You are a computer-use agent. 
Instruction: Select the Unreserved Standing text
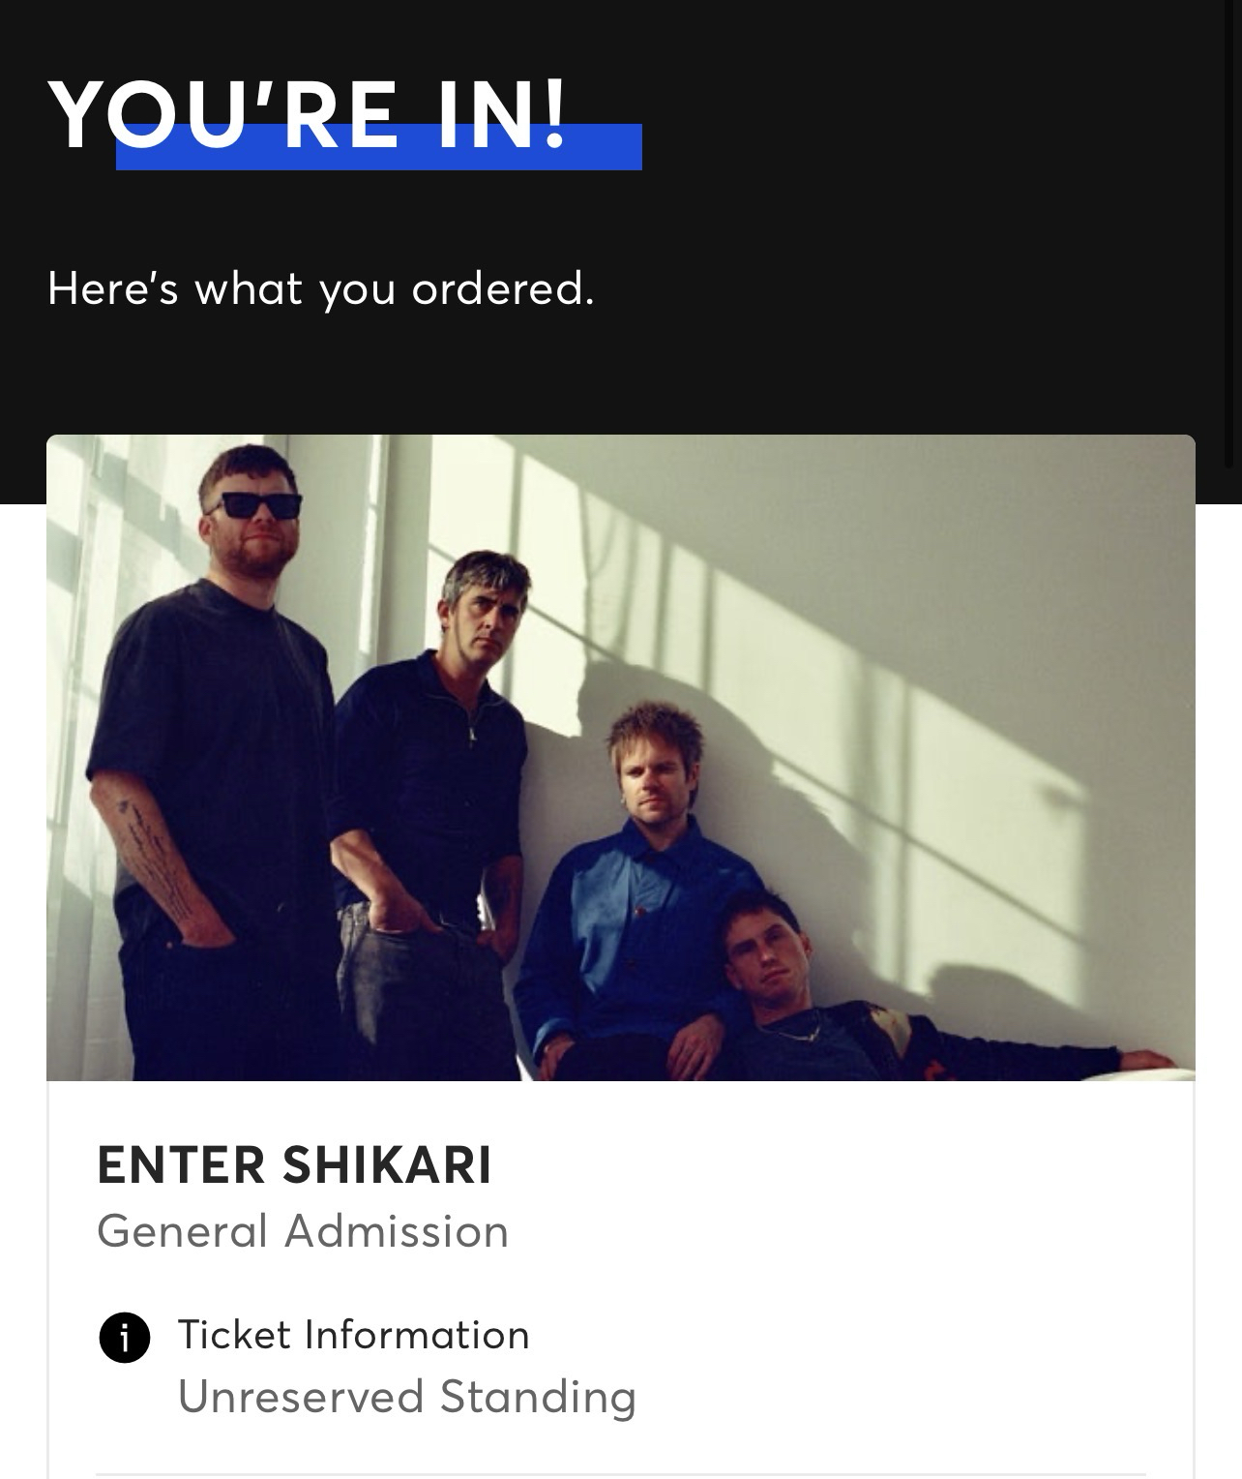tap(406, 1397)
